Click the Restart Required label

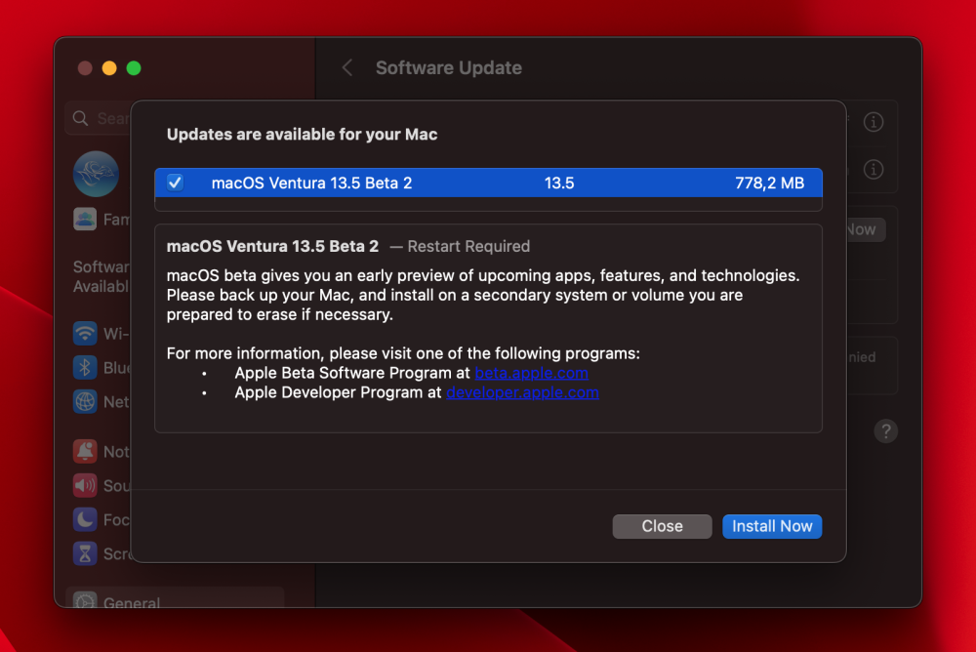[468, 246]
